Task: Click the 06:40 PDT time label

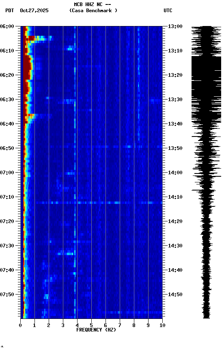Action: pyautogui.click(x=7, y=124)
